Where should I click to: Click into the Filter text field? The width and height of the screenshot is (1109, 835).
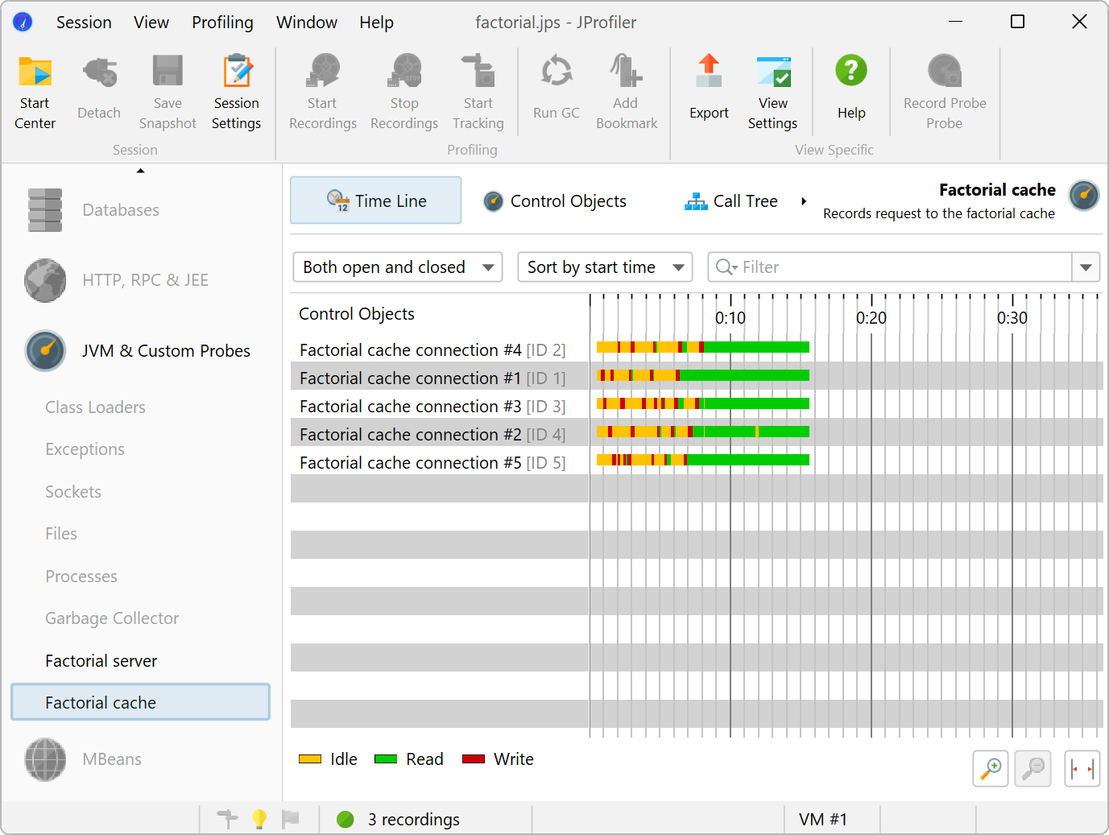click(x=890, y=267)
